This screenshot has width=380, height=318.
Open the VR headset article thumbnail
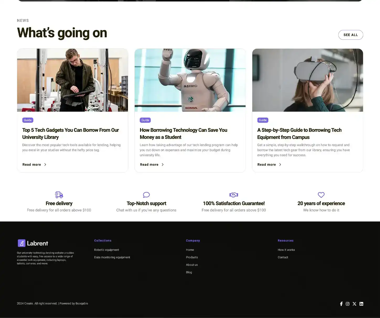pos(307,80)
